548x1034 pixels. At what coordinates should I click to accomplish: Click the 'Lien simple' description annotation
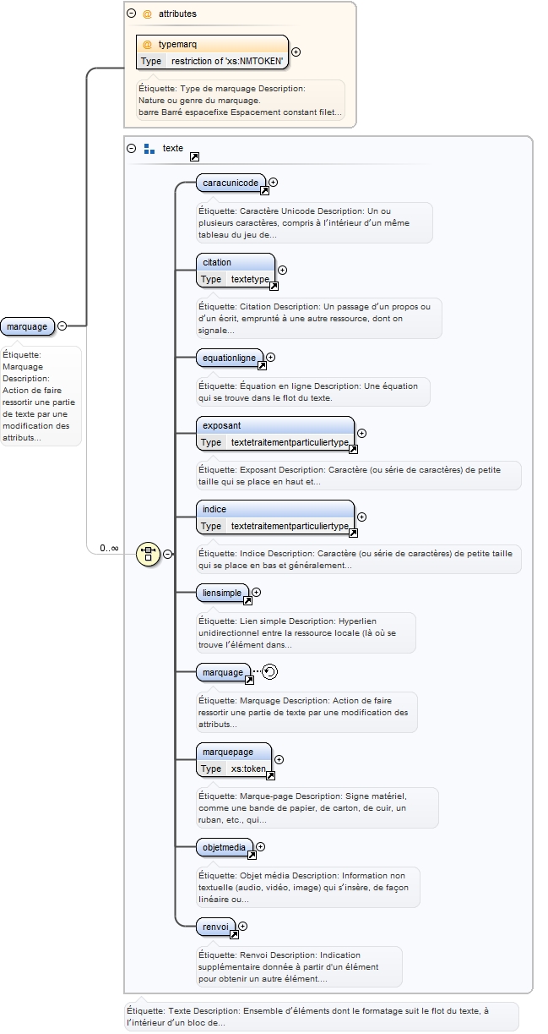click(x=305, y=632)
